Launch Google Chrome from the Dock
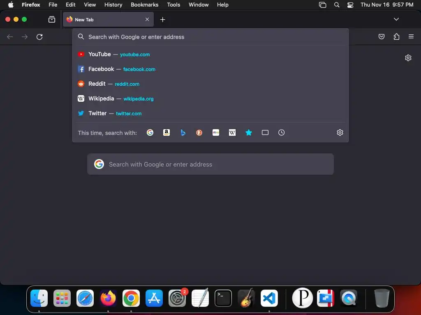The image size is (421, 315). [131, 298]
